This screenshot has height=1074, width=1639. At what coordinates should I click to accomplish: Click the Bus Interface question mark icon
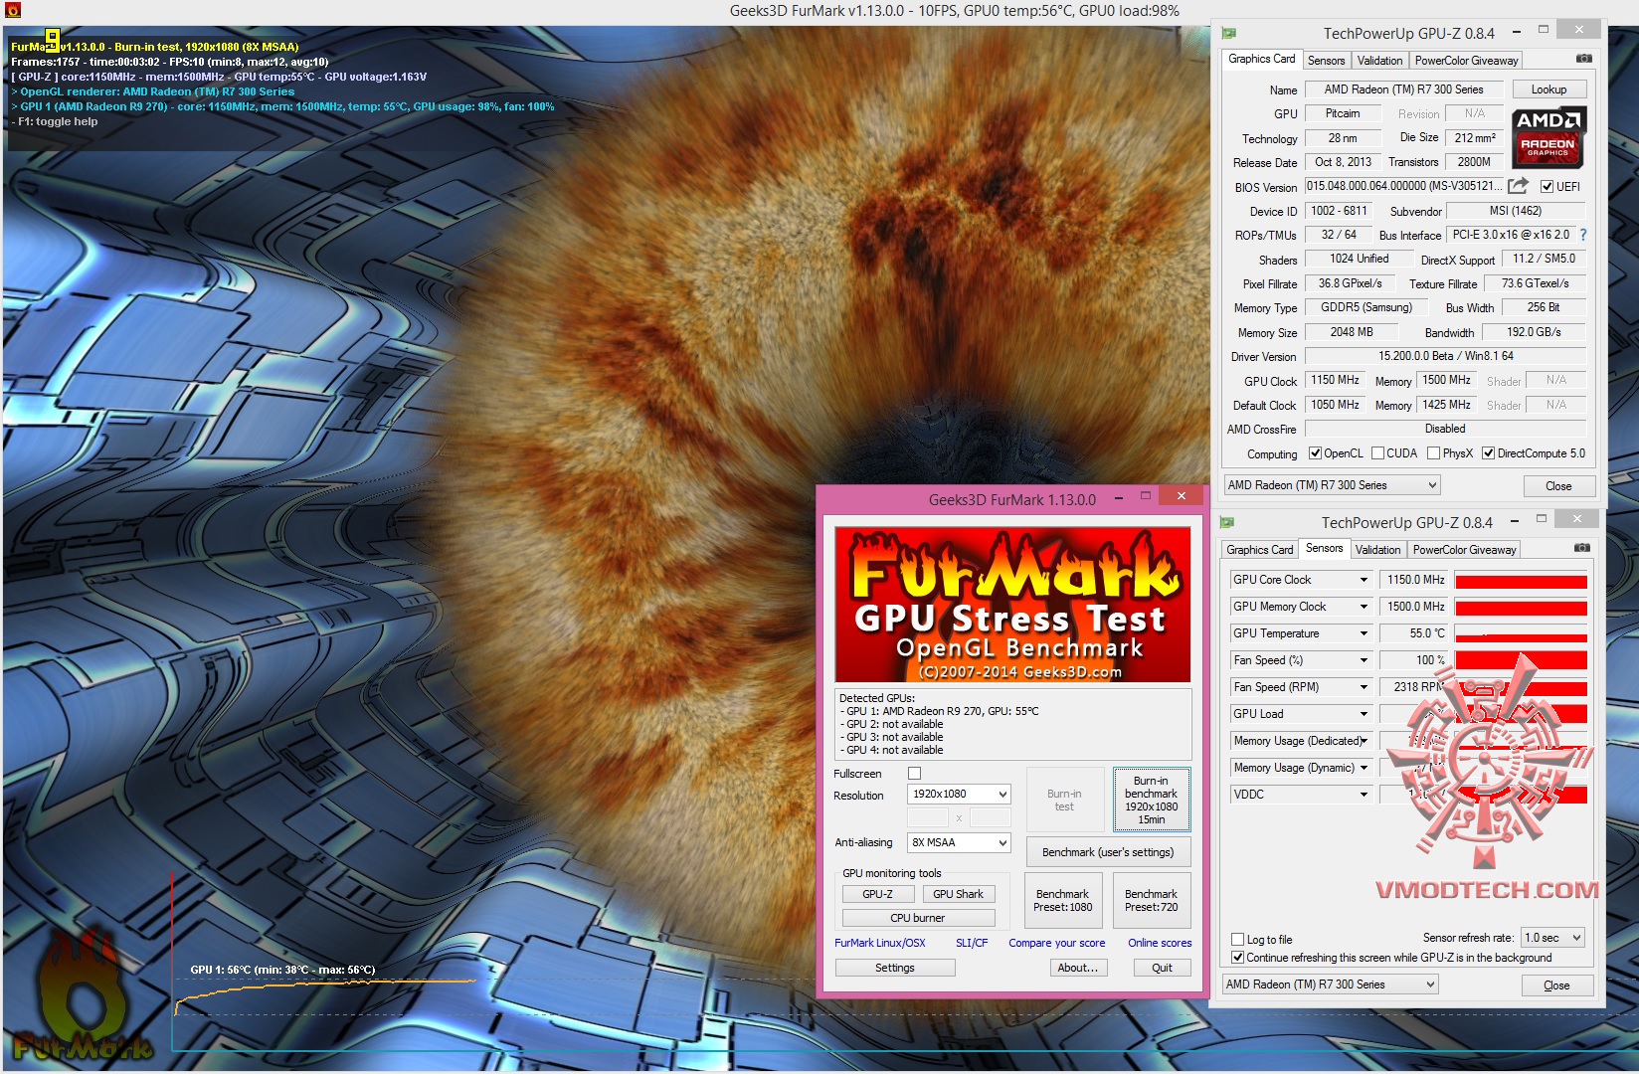tap(1583, 235)
